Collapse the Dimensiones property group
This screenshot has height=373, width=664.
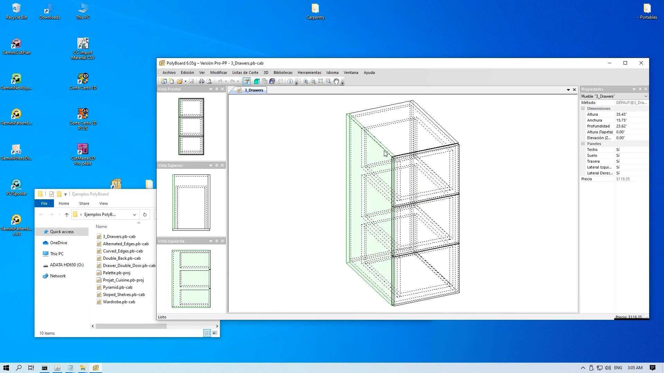583,108
